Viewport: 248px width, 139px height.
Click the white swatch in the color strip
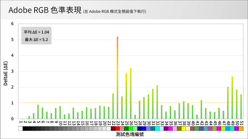point(21,129)
